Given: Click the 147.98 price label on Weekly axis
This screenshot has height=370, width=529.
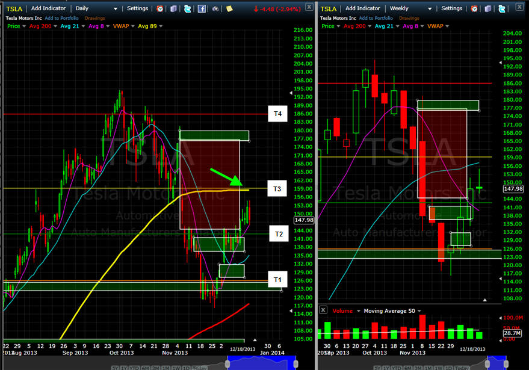Looking at the screenshot, I should pyautogui.click(x=513, y=189).
